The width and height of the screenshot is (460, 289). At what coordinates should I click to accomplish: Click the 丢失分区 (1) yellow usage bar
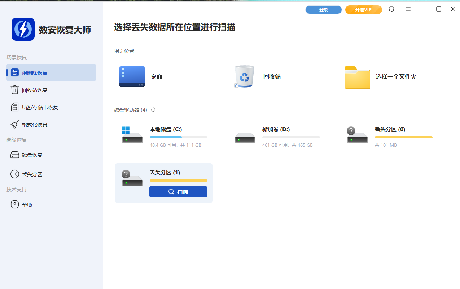(179, 181)
